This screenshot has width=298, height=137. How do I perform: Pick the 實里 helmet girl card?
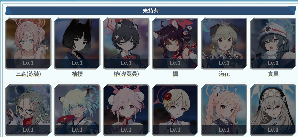coord(273,43)
